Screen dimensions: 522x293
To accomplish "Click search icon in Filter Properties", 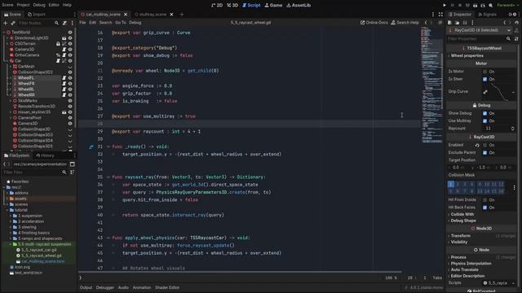I will pyautogui.click(x=508, y=39).
